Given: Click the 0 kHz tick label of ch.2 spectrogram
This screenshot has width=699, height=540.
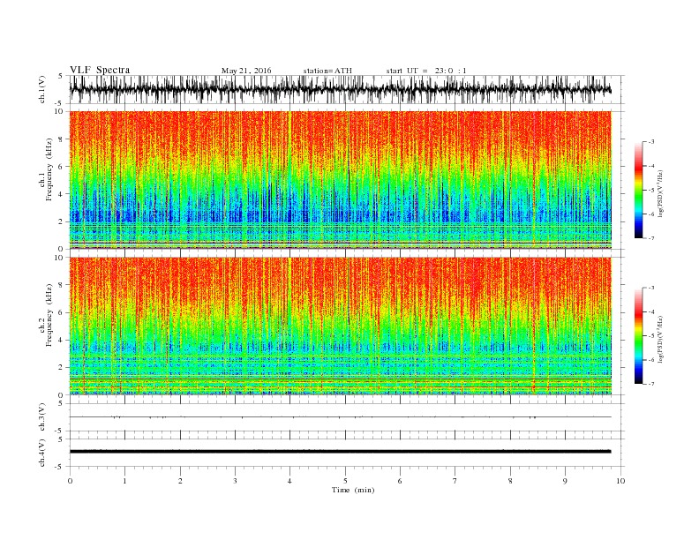Looking at the screenshot, I should pyautogui.click(x=62, y=394).
